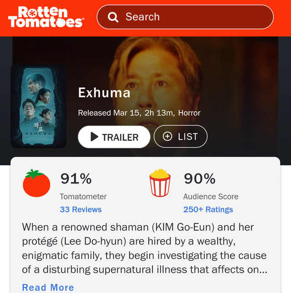Click the 91% Tomatometer score
Viewport: 291px width, 293px height.
[76, 179]
